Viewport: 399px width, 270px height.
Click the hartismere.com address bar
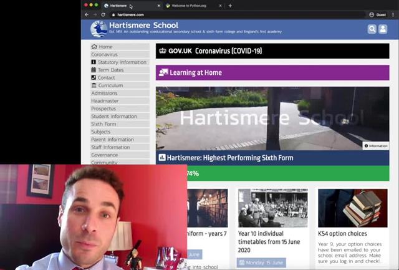coord(237,15)
